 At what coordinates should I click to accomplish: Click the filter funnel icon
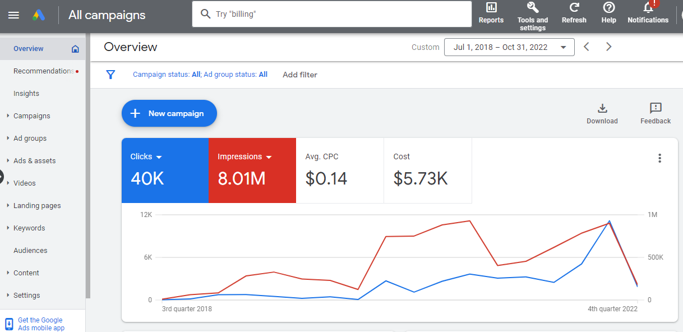[x=110, y=74]
